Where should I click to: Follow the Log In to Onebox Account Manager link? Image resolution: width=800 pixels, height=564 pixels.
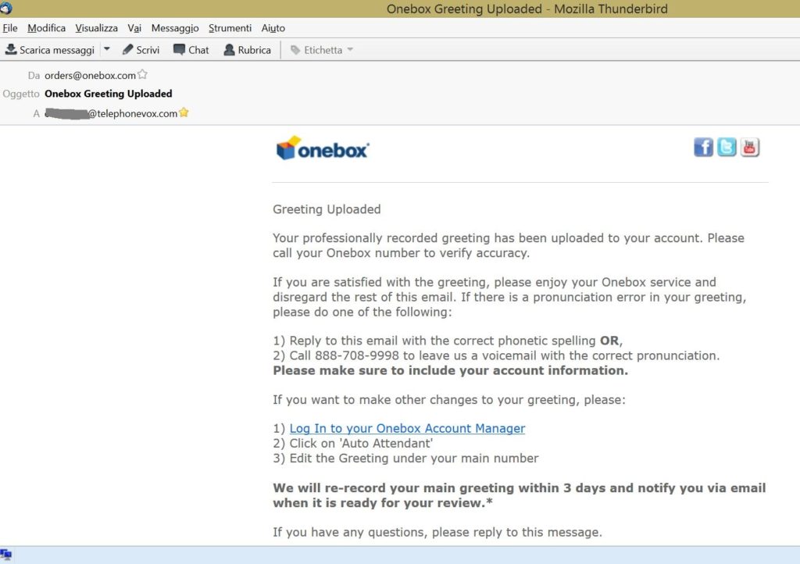coord(407,428)
